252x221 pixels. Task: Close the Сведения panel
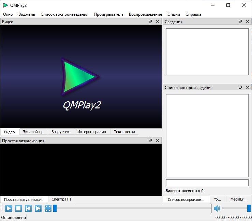(248, 21)
